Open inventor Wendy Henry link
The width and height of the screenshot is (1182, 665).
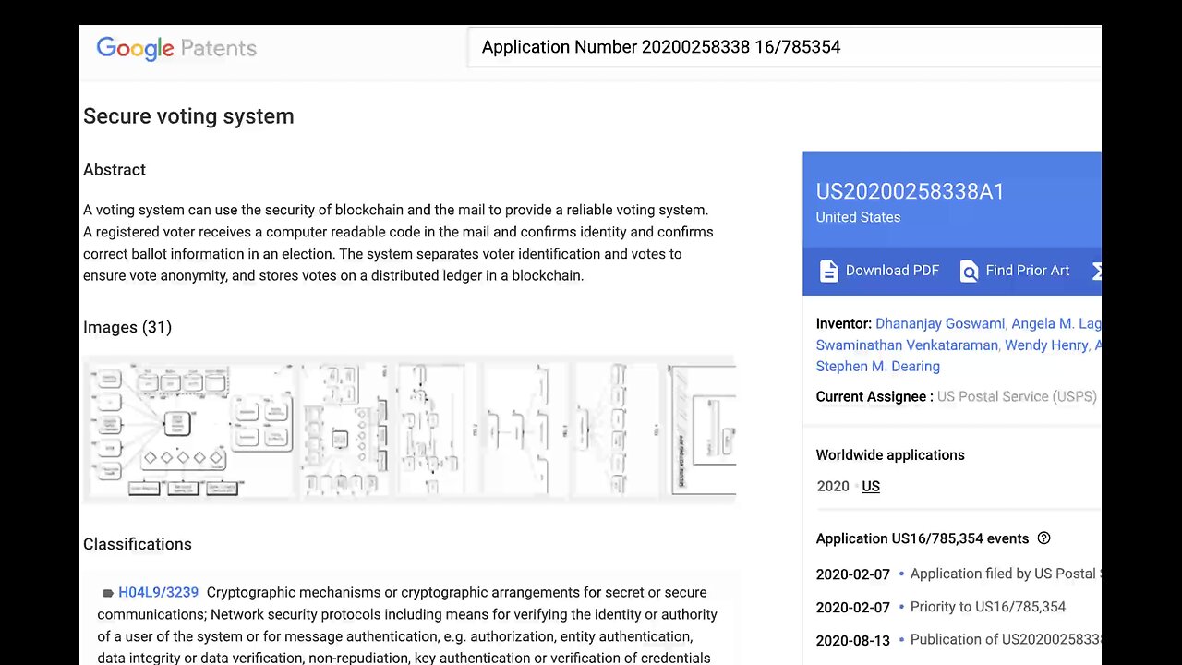1046,345
